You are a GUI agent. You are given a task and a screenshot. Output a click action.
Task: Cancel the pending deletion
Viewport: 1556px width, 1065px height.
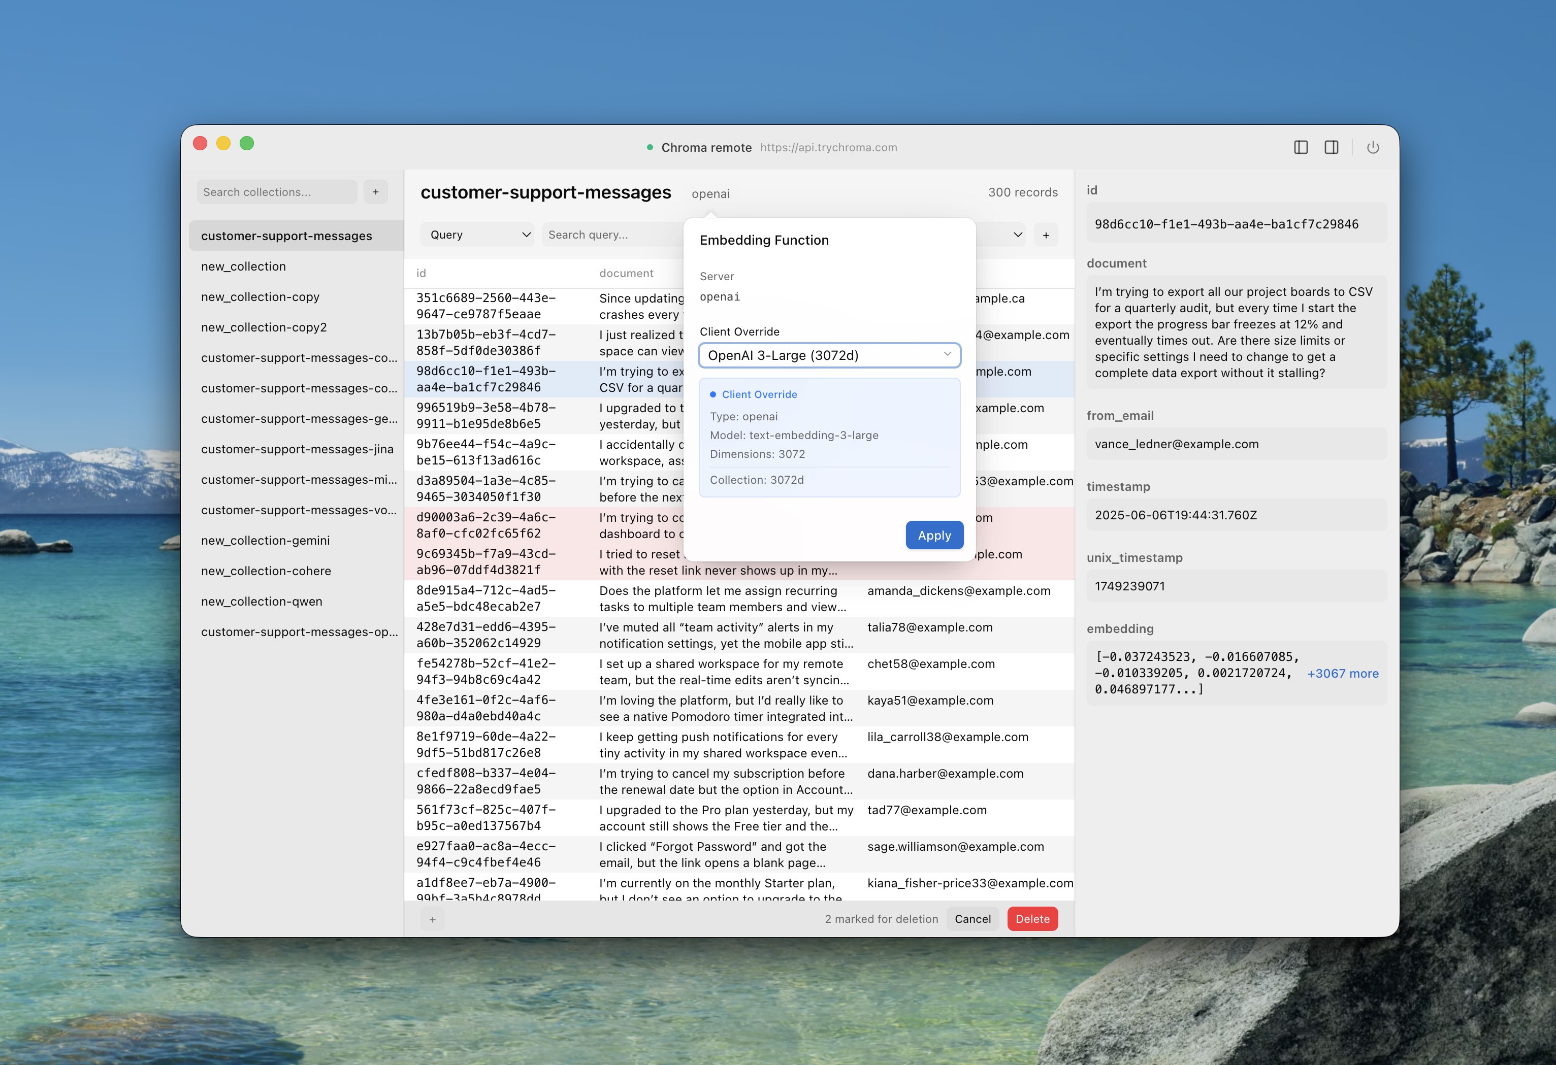click(x=972, y=919)
